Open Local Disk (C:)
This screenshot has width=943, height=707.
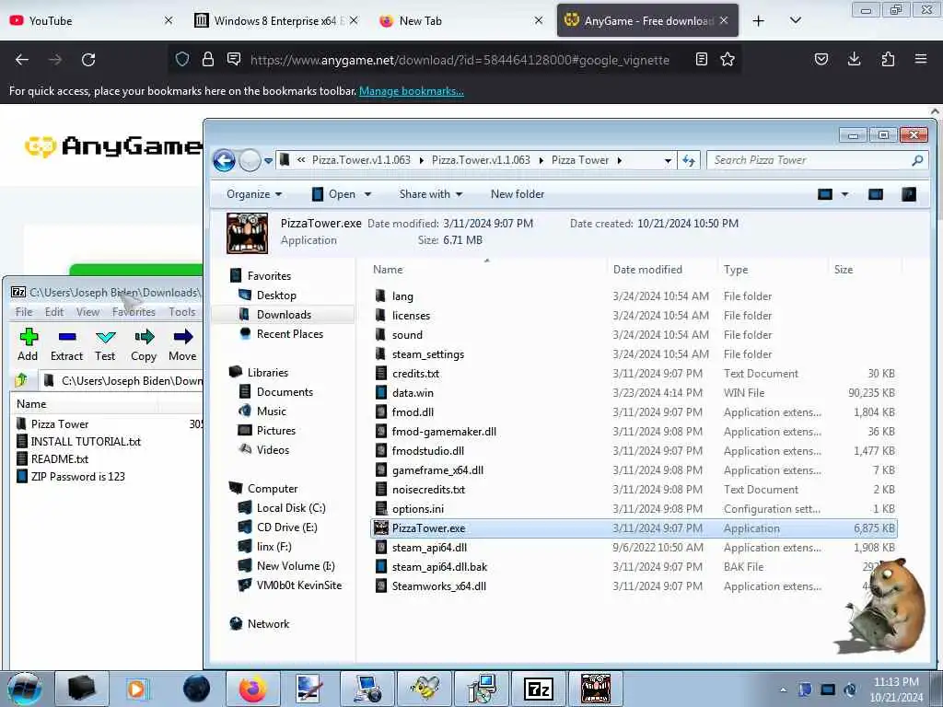point(291,508)
